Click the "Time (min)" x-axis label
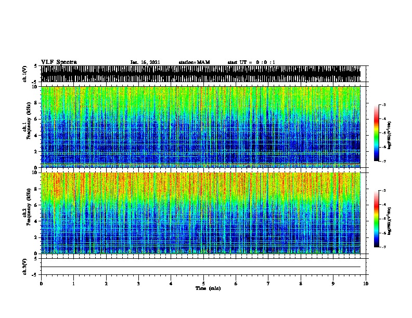The width and height of the screenshot is (412, 318). pos(208,288)
